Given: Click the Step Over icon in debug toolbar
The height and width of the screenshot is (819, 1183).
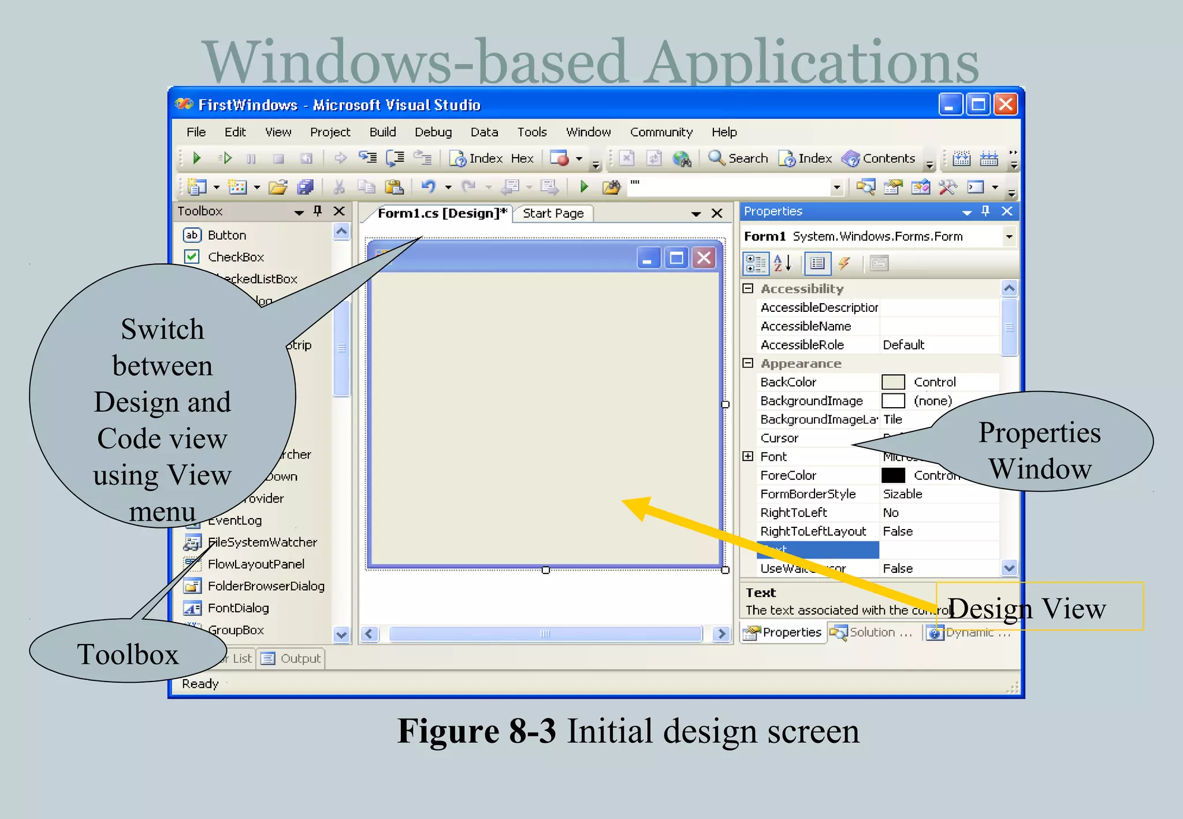Looking at the screenshot, I should [x=395, y=158].
